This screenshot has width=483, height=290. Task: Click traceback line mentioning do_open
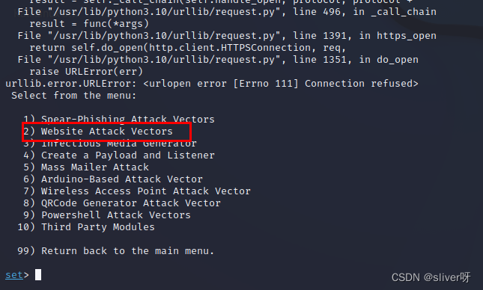coord(218,60)
